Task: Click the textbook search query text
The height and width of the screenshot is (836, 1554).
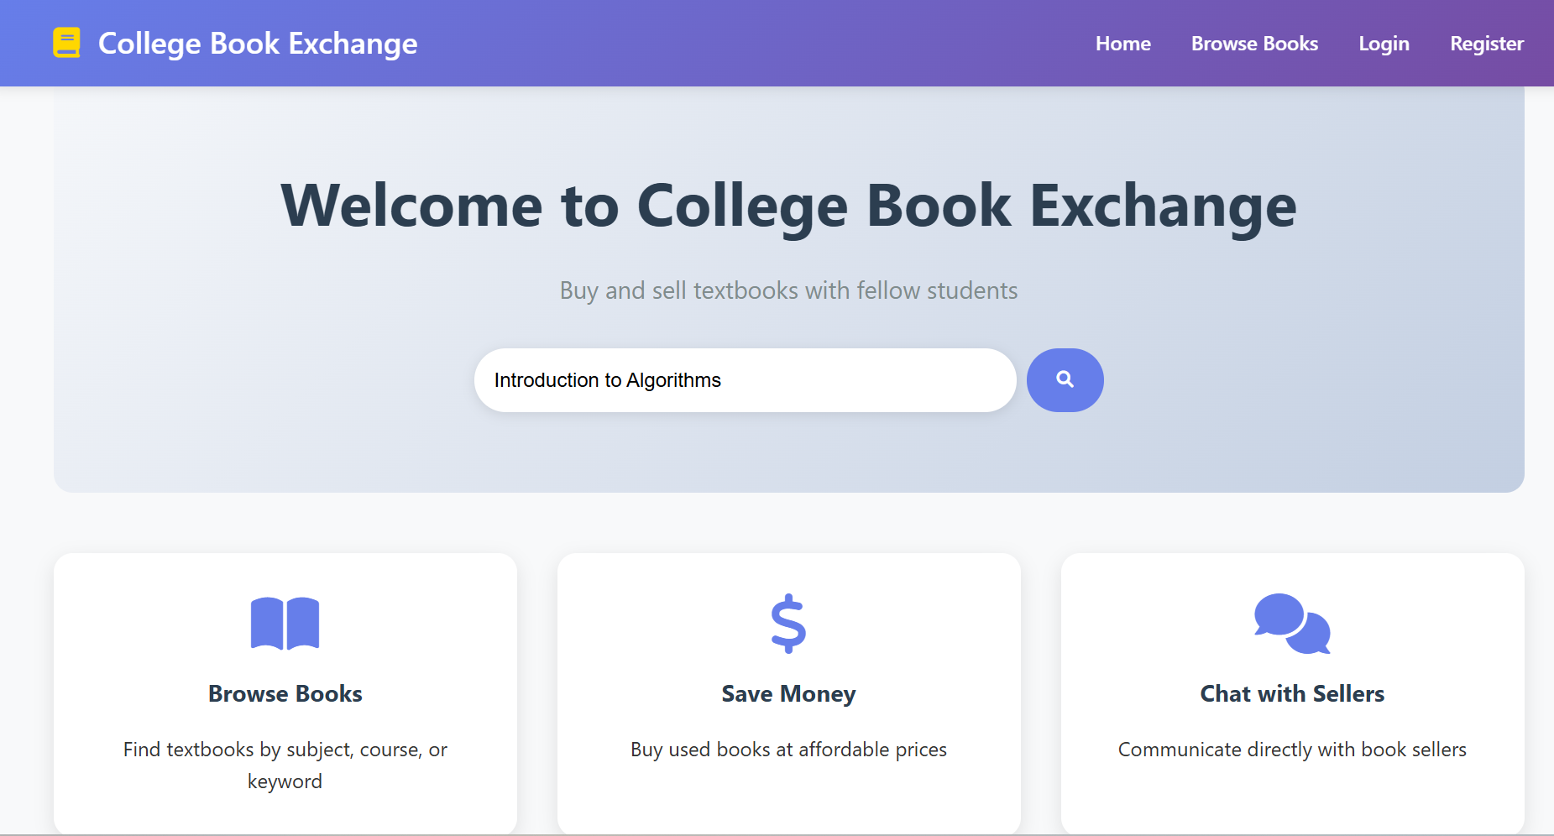Action: pyautogui.click(x=606, y=379)
